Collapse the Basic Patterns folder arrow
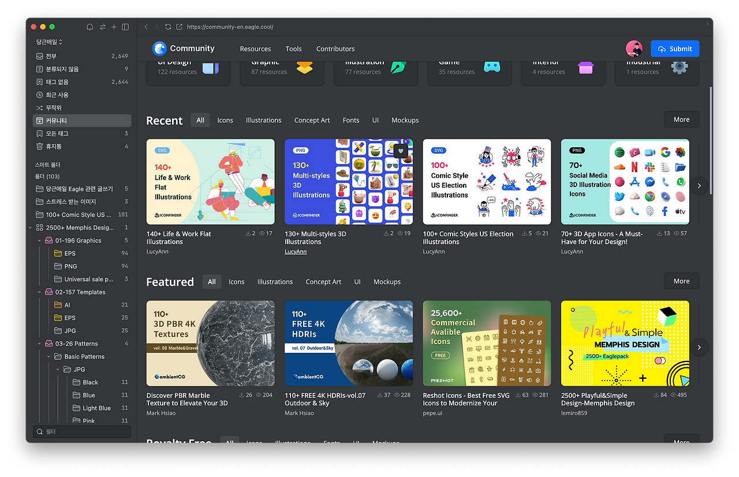The height and width of the screenshot is (477, 739). [x=48, y=356]
